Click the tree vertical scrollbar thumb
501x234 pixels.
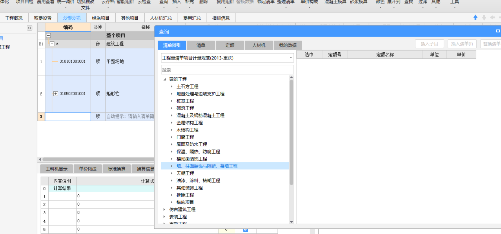coord(291,132)
